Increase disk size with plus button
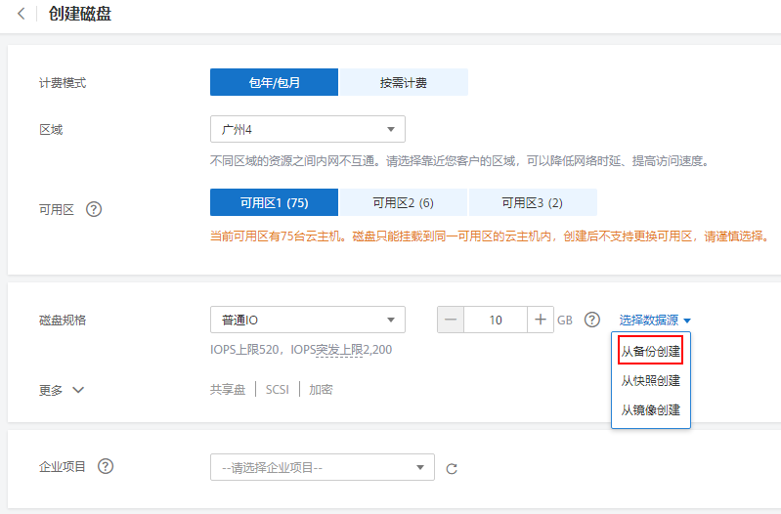 [x=541, y=320]
